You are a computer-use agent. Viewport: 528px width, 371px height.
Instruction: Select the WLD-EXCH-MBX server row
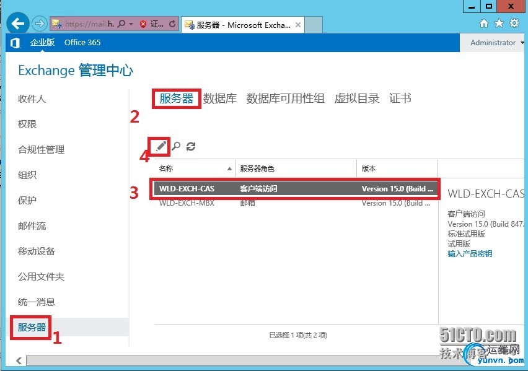(x=296, y=203)
